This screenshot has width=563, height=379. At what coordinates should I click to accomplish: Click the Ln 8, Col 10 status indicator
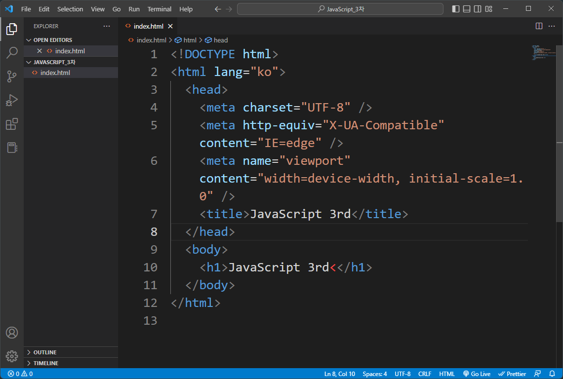pos(339,374)
